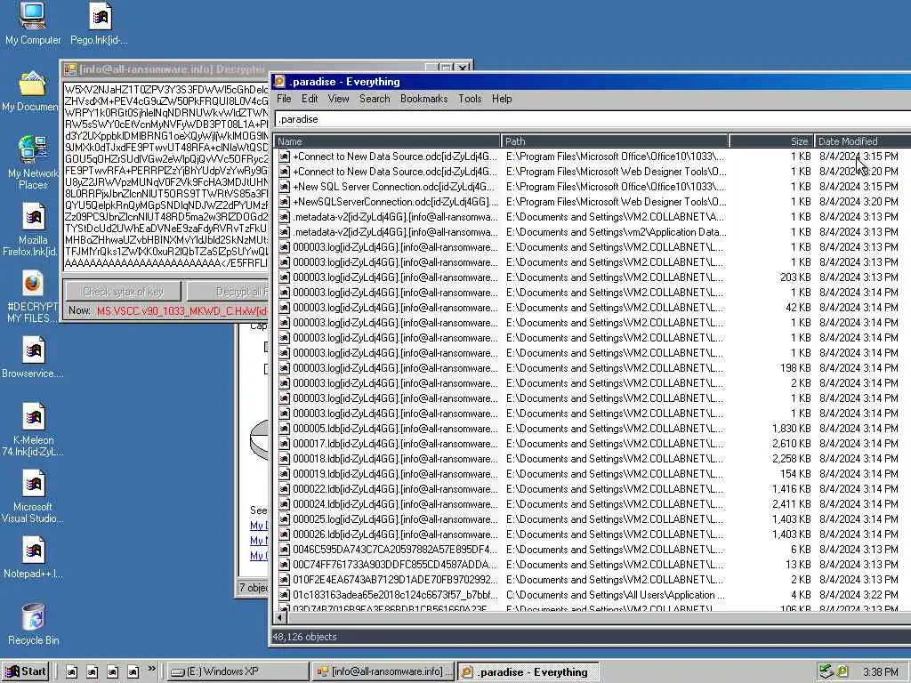
Task: Select the 000018.ldb file row
Action: click(593, 459)
